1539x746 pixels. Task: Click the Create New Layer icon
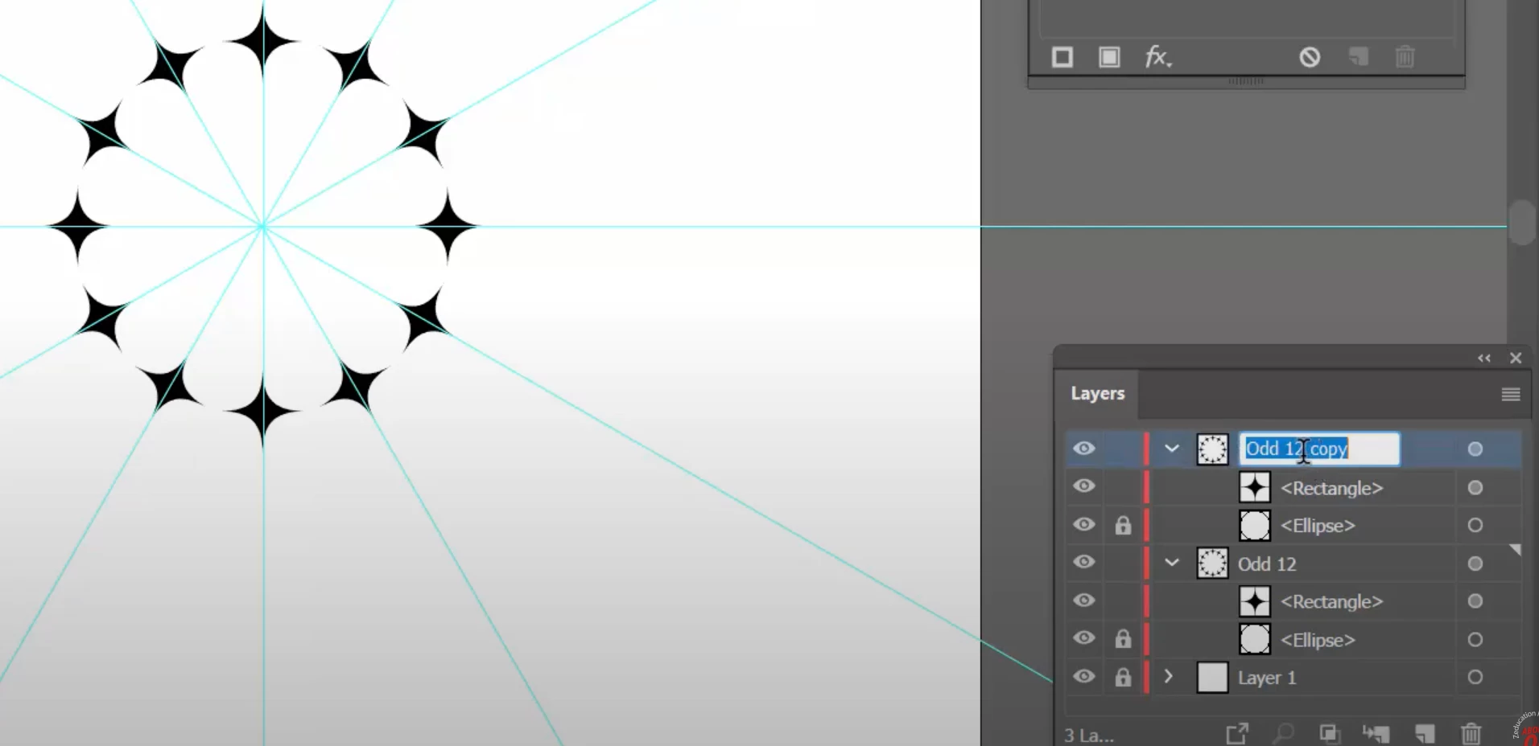point(1424,733)
